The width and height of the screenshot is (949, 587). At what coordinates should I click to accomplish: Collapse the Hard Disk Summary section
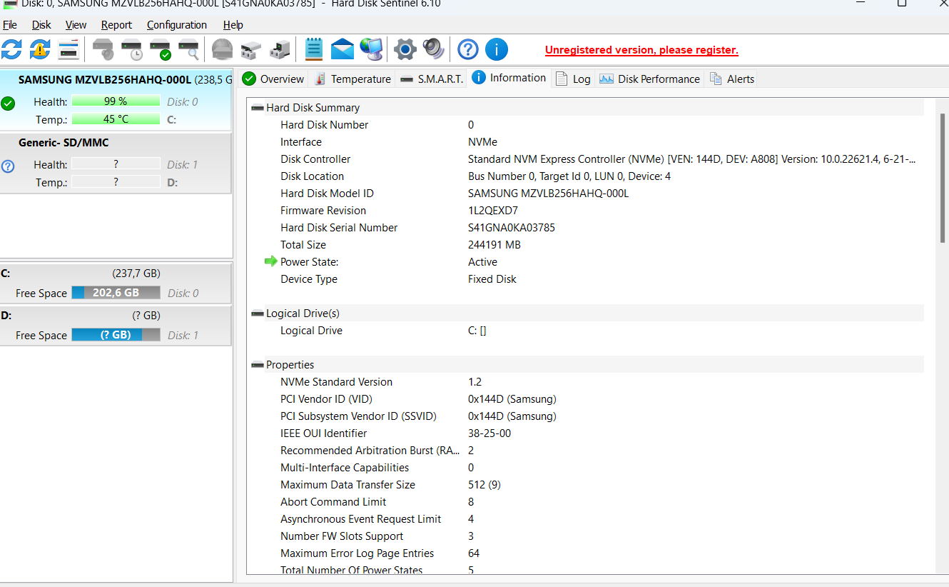[258, 108]
